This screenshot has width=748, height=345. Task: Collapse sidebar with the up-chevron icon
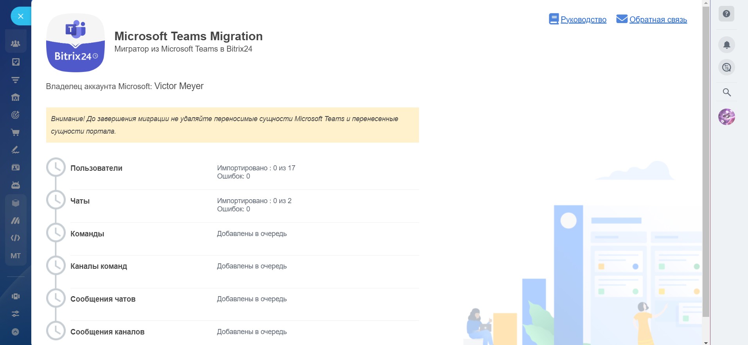[16, 332]
